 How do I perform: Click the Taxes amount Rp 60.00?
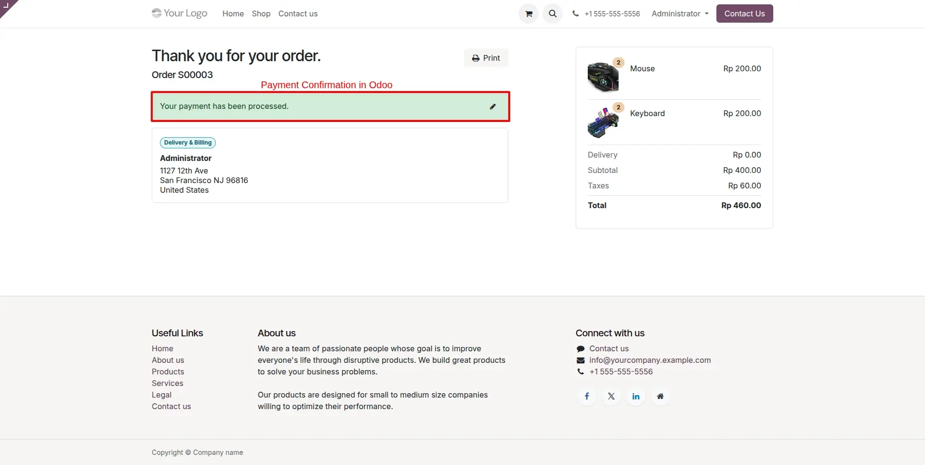coord(744,186)
